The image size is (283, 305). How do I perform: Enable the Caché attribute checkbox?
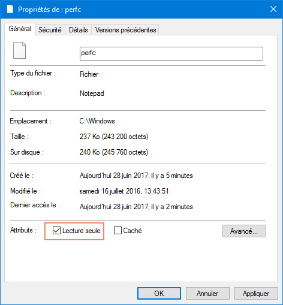tap(118, 231)
